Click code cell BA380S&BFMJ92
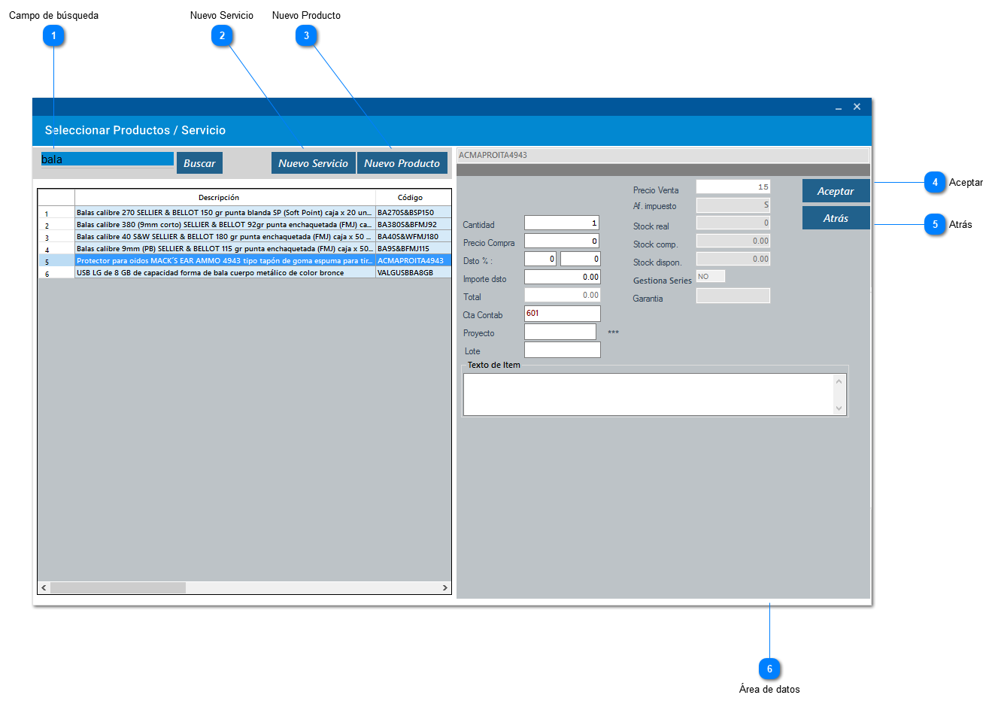The image size is (995, 707). 414,224
